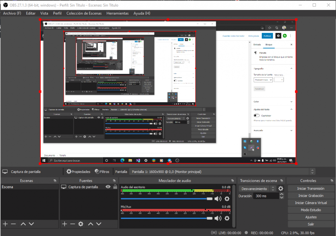Open transition properties gear next to Desvanecimiento
This screenshot has height=236, width=336.
point(281,189)
